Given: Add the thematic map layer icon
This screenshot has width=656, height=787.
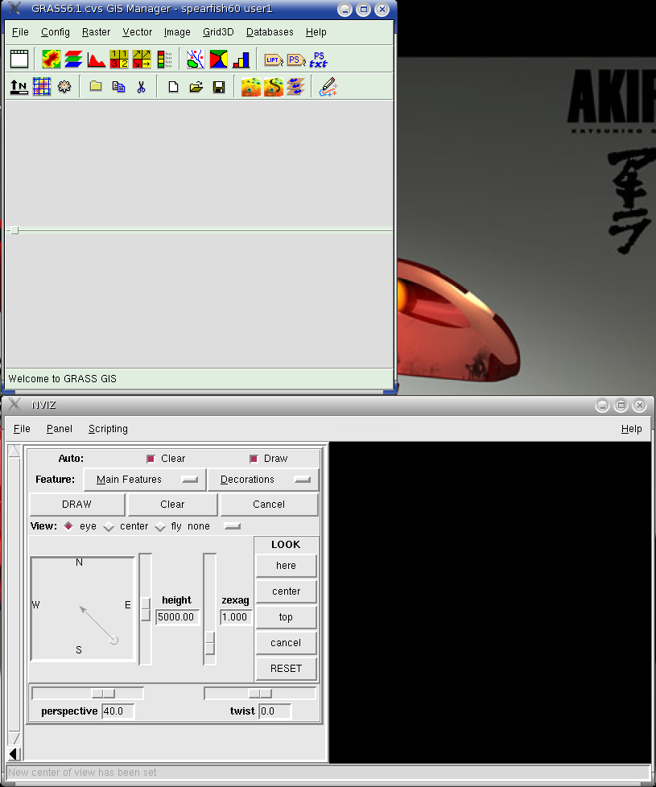Looking at the screenshot, I should [x=218, y=60].
